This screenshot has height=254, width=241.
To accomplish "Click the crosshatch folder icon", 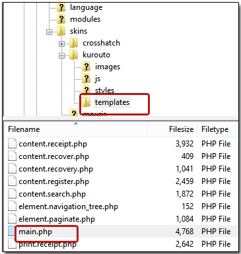I will 73,43.
